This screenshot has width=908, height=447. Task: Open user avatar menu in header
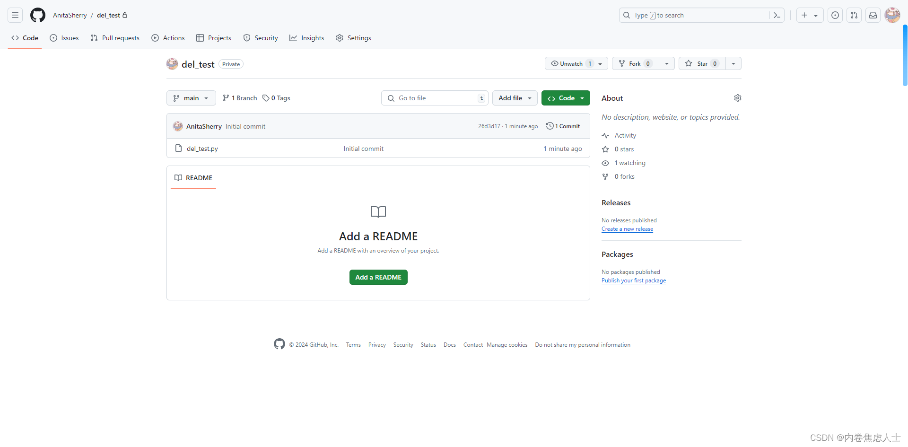pyautogui.click(x=892, y=15)
